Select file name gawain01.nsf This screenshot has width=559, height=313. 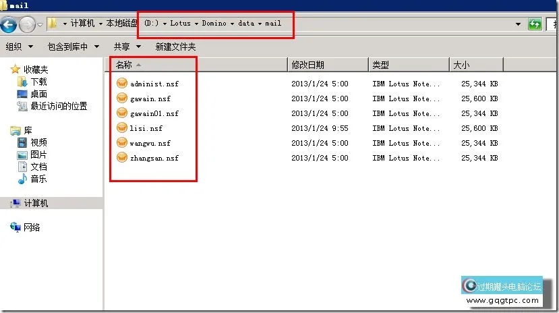pos(154,114)
